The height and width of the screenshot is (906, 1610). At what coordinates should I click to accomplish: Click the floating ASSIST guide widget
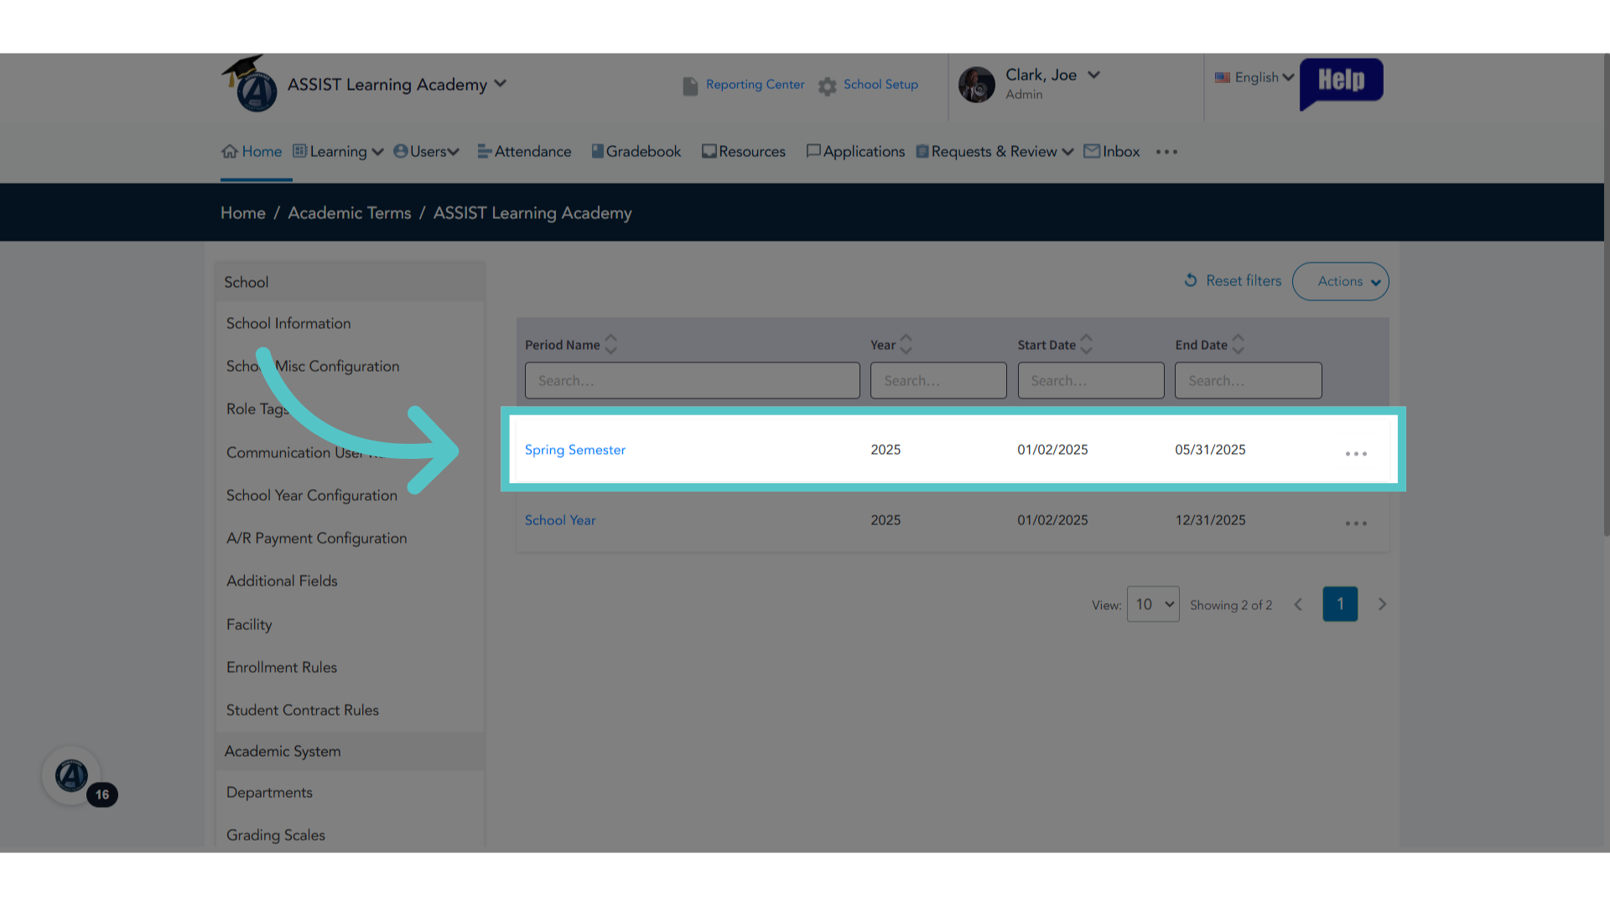click(72, 776)
